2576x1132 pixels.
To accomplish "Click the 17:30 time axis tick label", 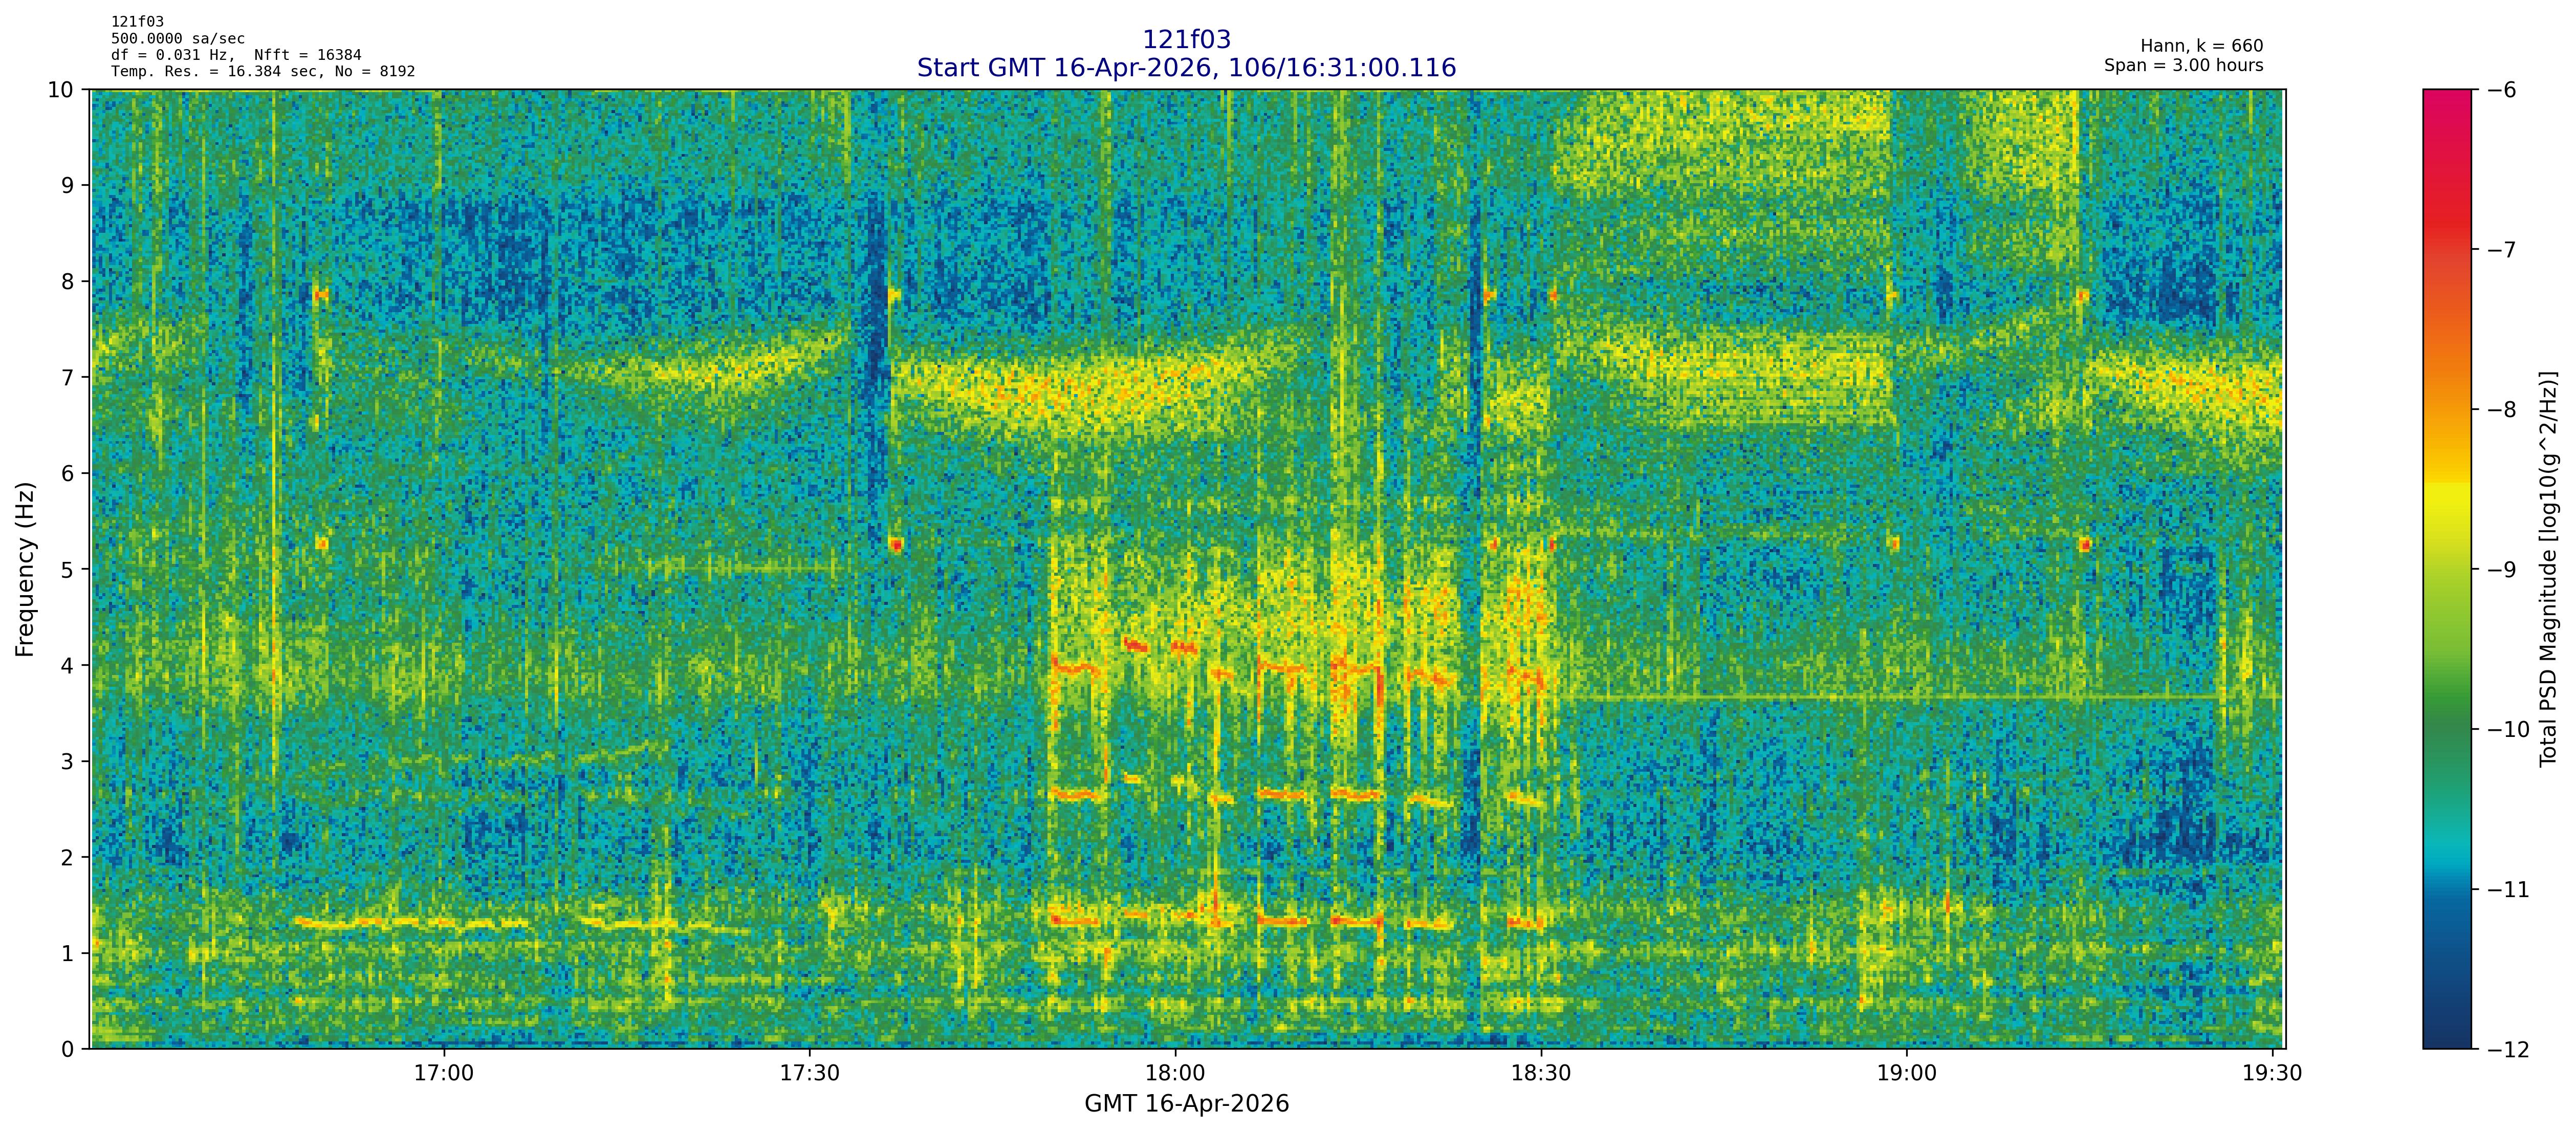I will (809, 1074).
